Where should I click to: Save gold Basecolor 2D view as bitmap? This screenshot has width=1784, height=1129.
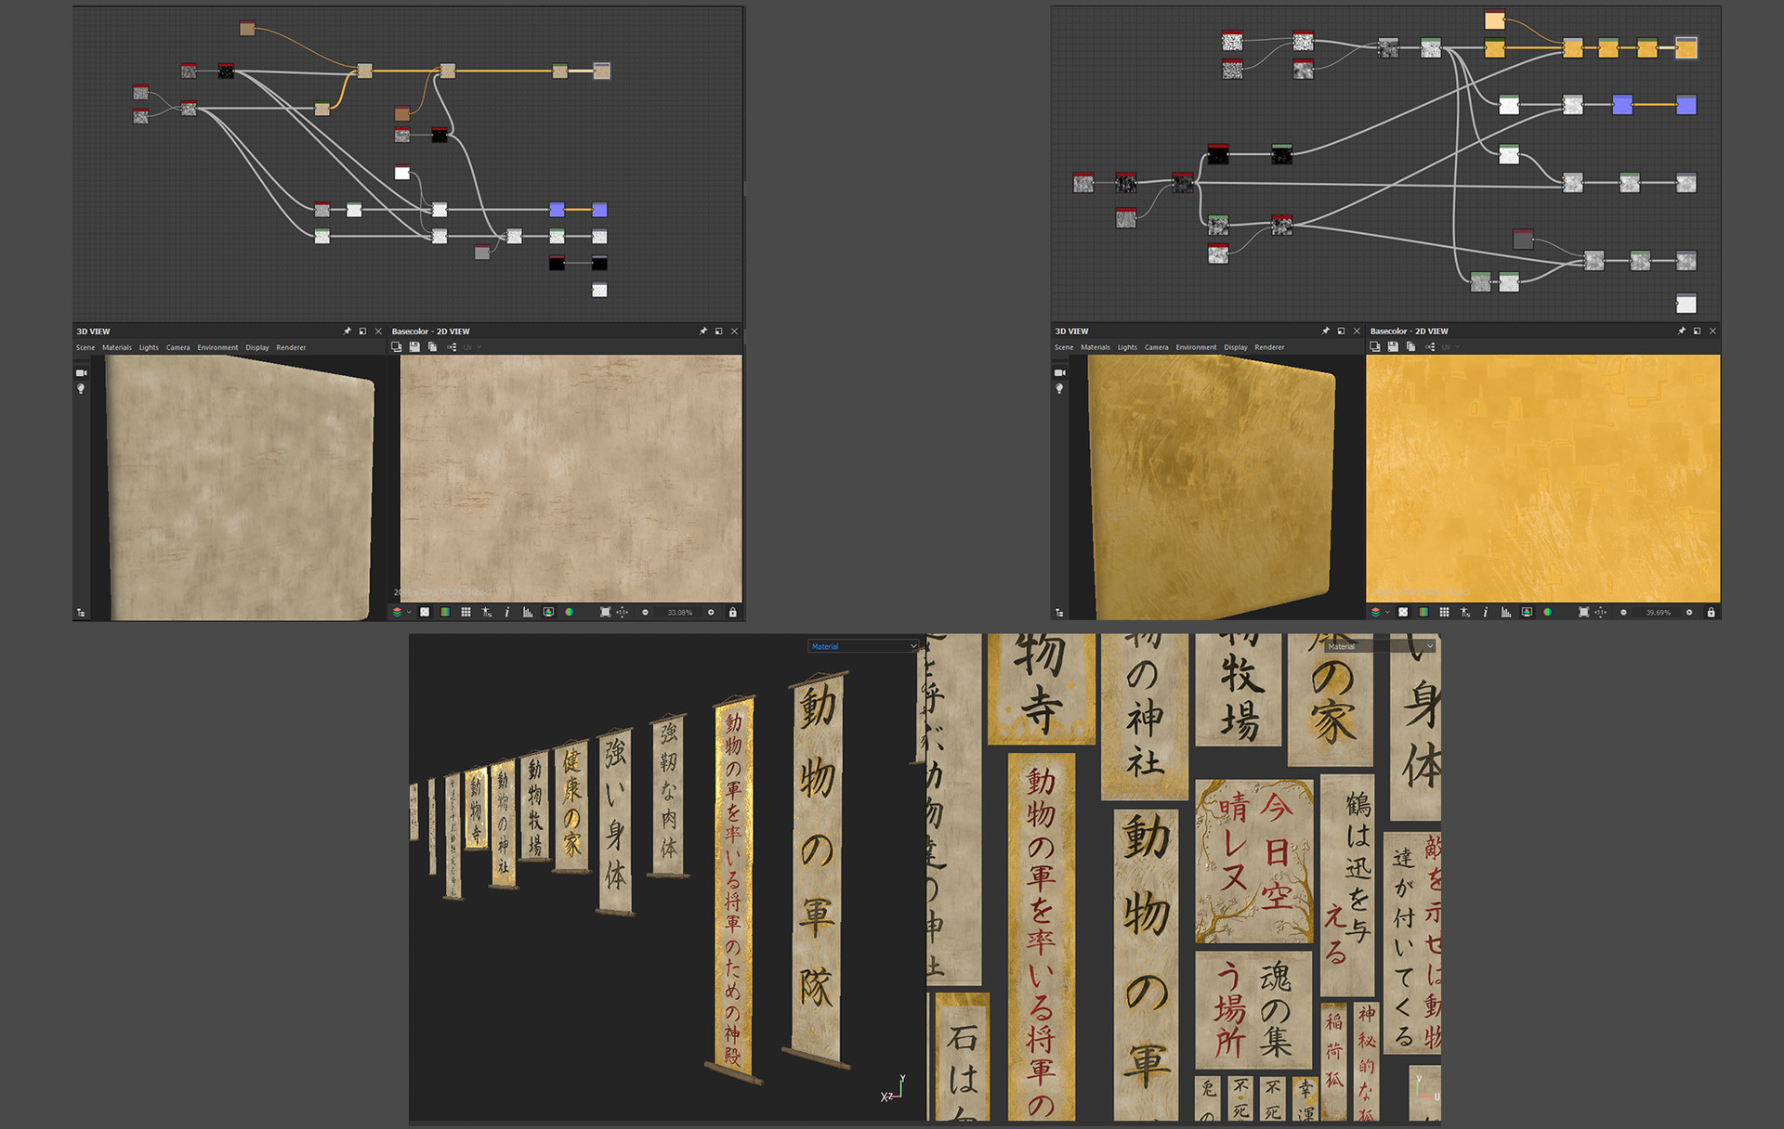pos(1393,347)
